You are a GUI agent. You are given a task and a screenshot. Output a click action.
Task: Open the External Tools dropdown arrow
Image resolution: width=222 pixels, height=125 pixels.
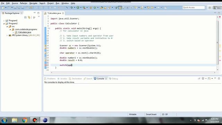tap(87, 8)
